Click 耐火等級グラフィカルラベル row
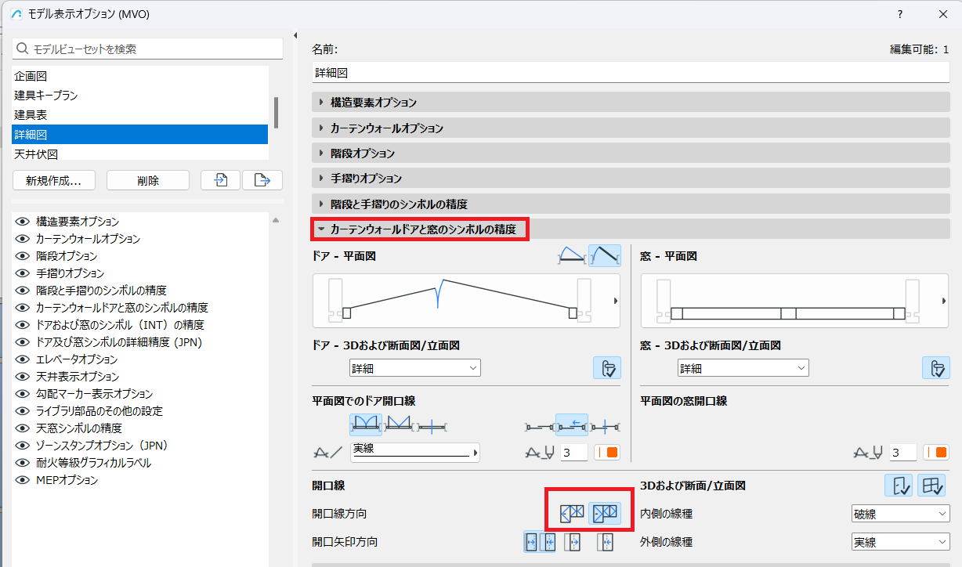Image resolution: width=962 pixels, height=567 pixels. (142, 463)
